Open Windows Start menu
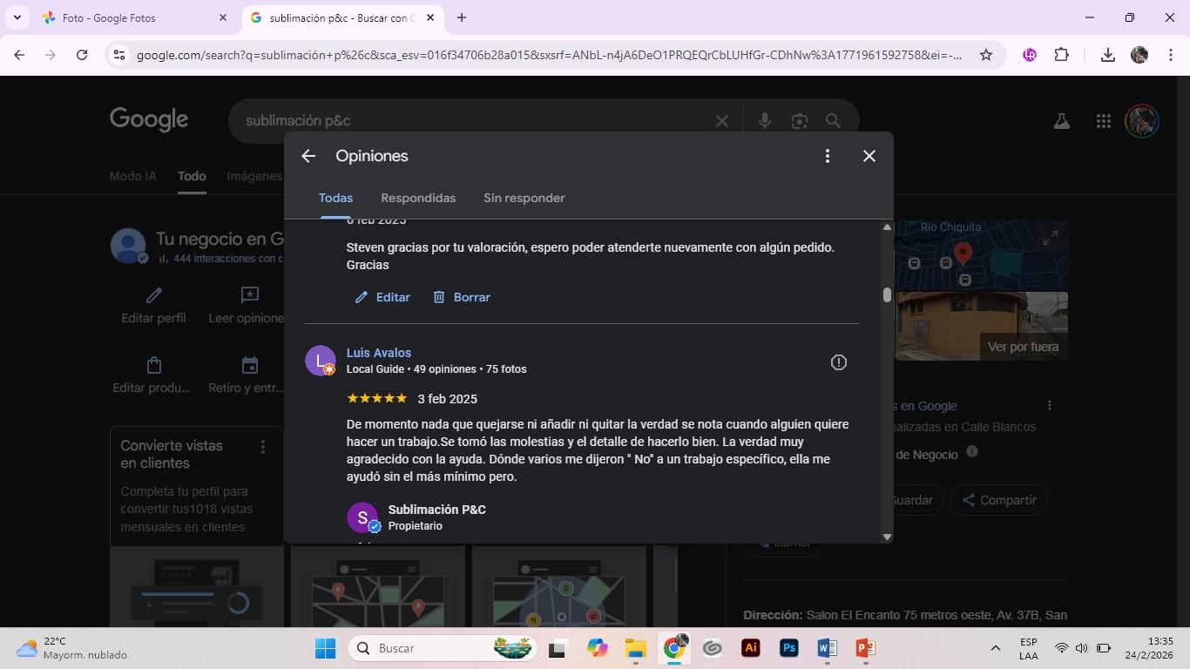This screenshot has width=1190, height=669. click(x=325, y=648)
